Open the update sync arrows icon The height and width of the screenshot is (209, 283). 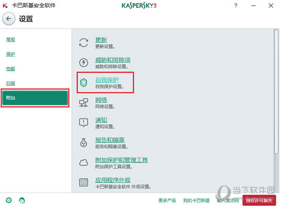pos(83,43)
